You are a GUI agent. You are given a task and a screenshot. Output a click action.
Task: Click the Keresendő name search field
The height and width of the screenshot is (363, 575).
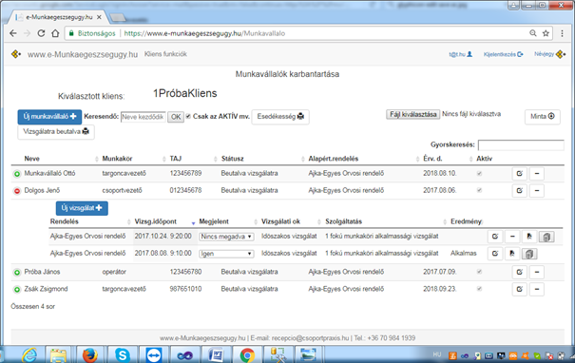143,117
